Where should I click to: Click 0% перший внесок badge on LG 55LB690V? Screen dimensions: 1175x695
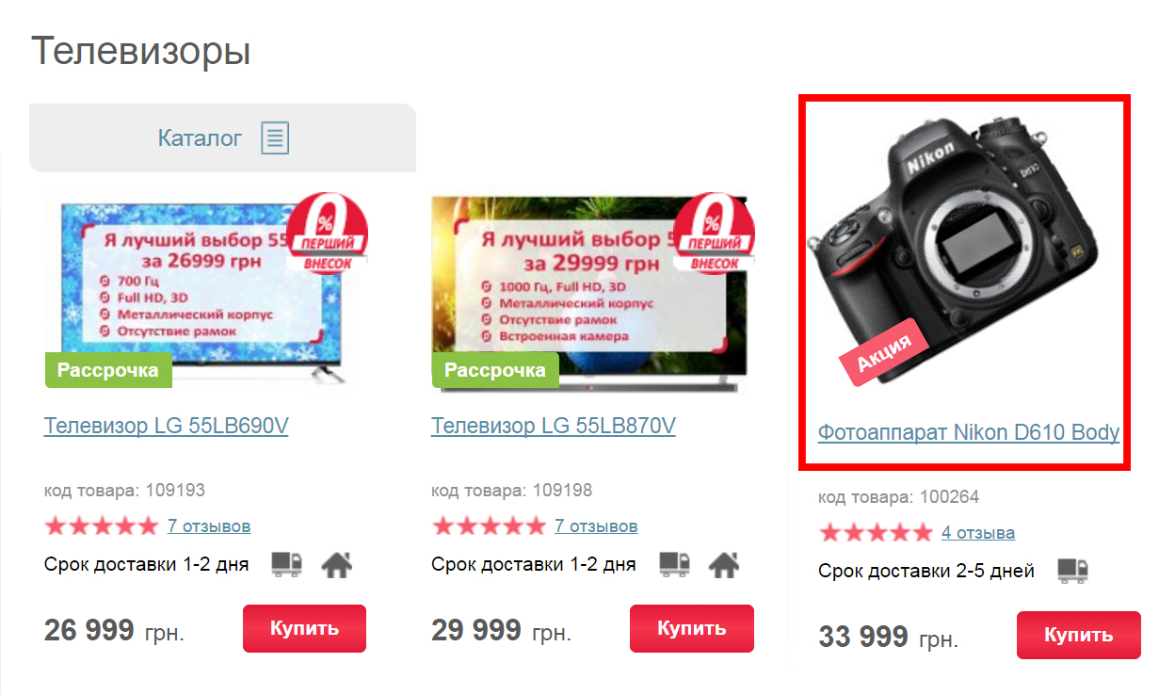click(327, 234)
